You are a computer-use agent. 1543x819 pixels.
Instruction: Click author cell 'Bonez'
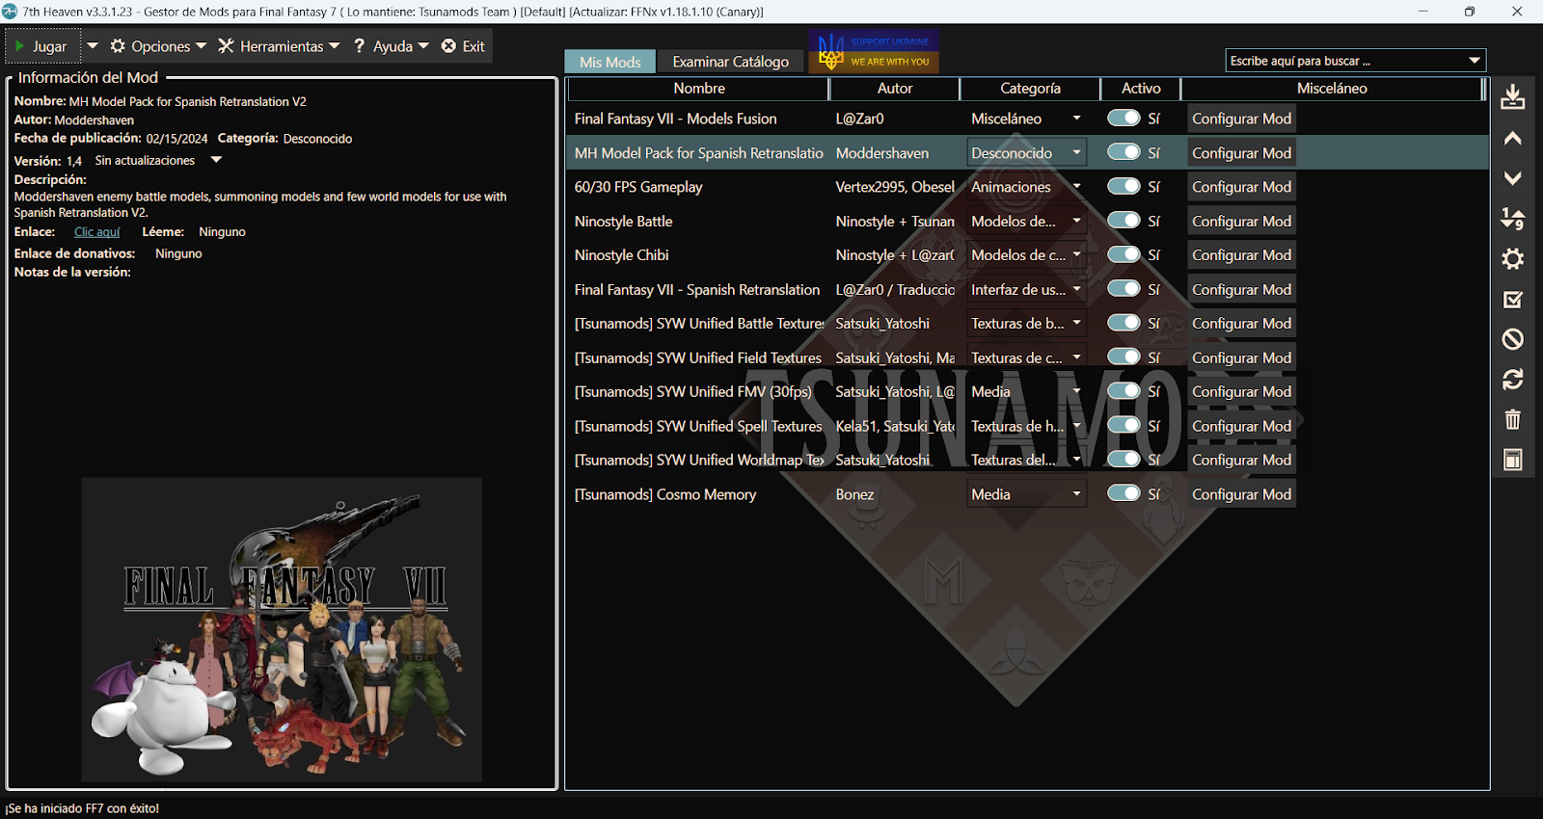[854, 494]
